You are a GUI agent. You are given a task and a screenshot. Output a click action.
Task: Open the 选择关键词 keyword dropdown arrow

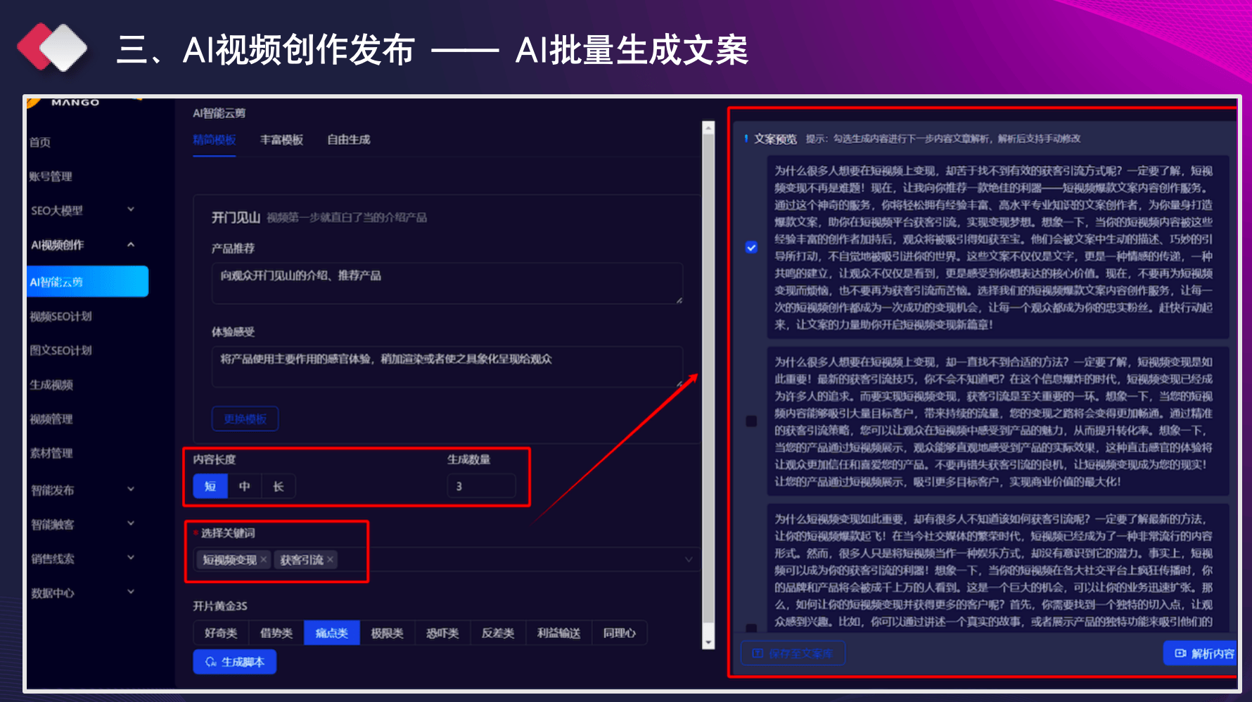689,560
